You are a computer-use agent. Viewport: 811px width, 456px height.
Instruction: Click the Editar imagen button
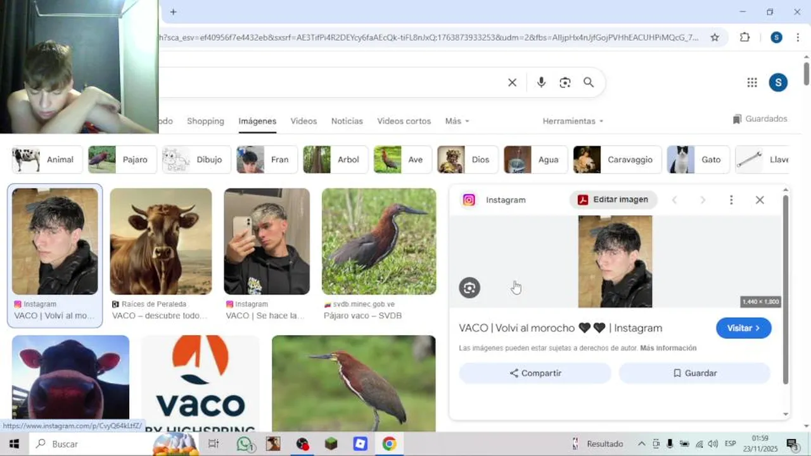pyautogui.click(x=613, y=199)
